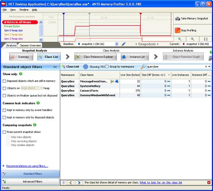This screenshot has width=213, height=191.
Task: Select Only surviving objects radio button
Action: point(8,141)
